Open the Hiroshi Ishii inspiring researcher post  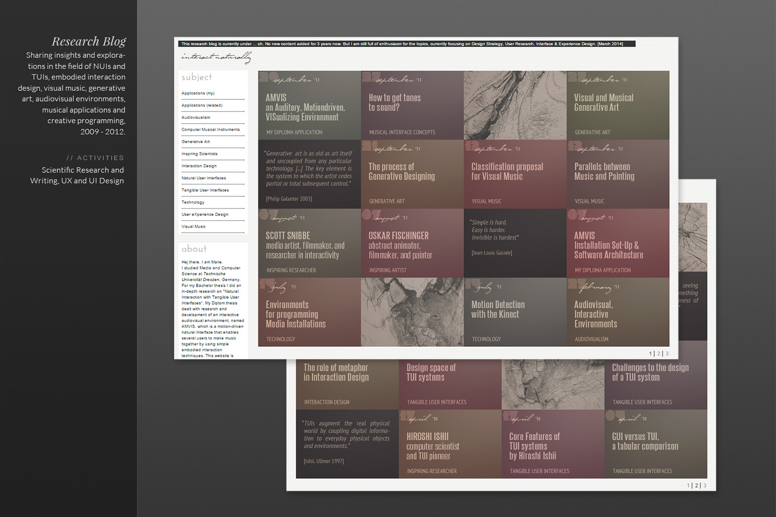(x=450, y=444)
